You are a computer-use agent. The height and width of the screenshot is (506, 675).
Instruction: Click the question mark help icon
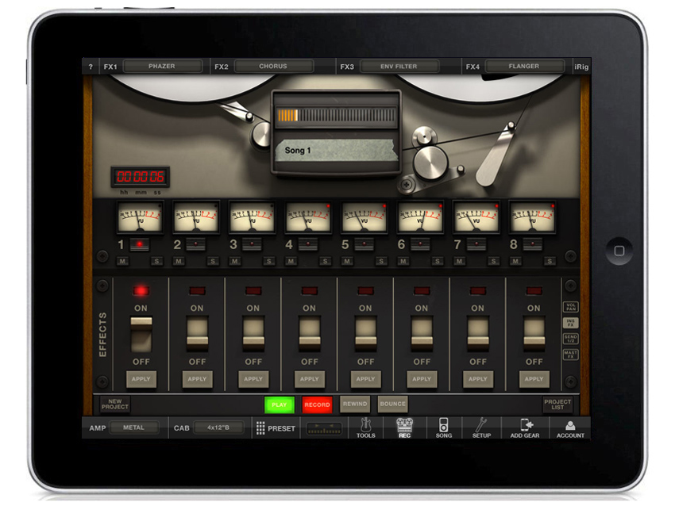click(x=91, y=67)
